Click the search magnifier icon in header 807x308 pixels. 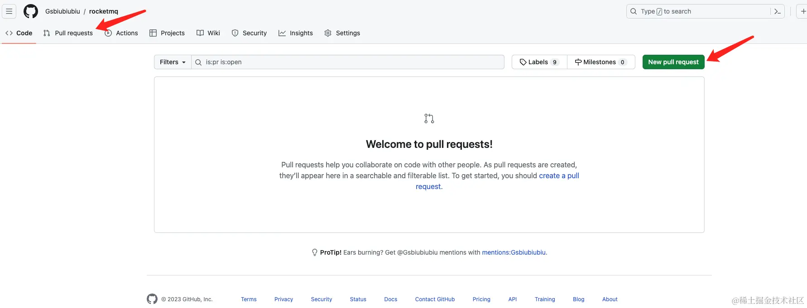[634, 11]
